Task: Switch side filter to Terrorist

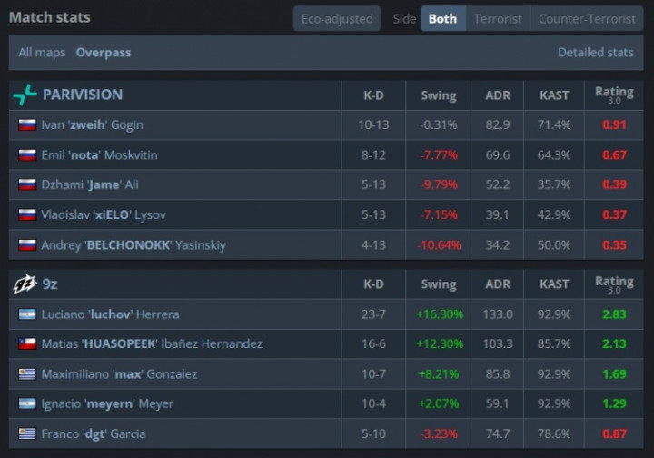Action: [x=498, y=19]
